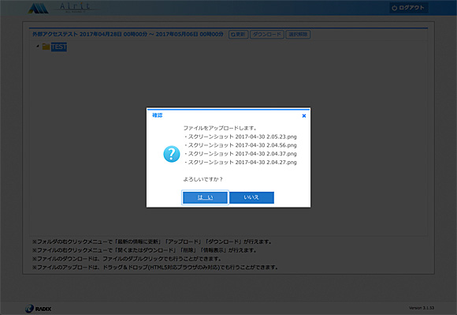Click the ログアウト button

[x=409, y=8]
